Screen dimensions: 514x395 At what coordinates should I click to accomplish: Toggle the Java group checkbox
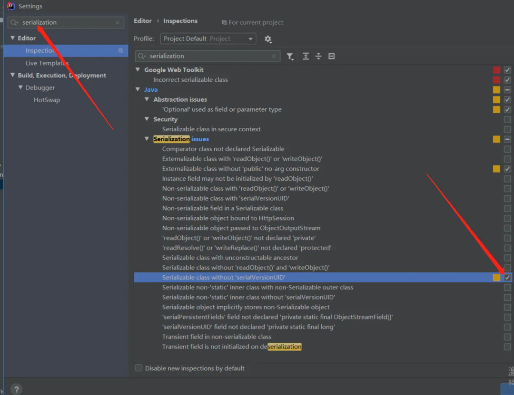pyautogui.click(x=507, y=90)
